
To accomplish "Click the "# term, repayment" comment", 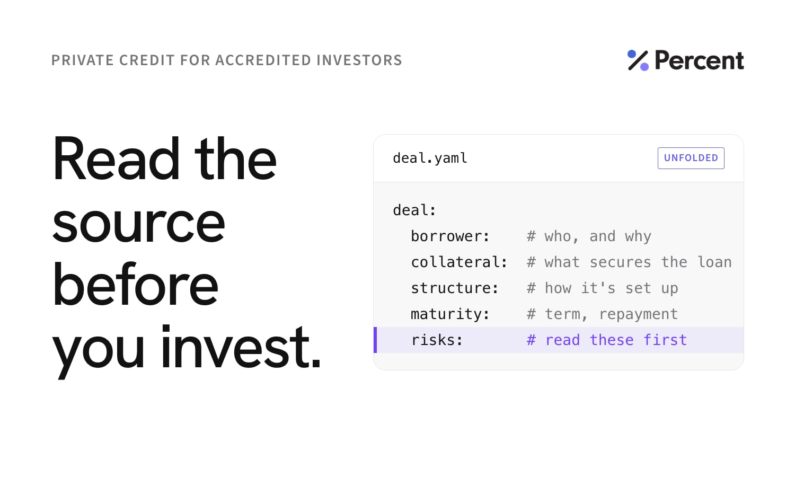I will click(602, 314).
